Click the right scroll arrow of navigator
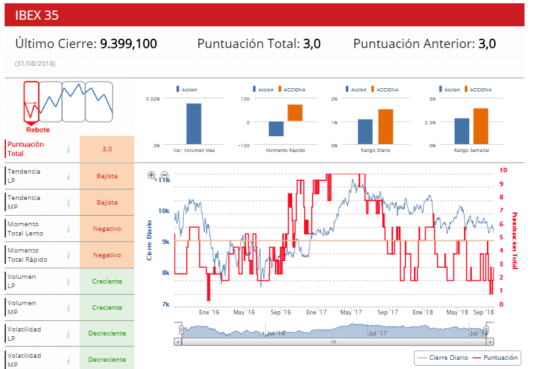This screenshot has width=539, height=369. pyautogui.click(x=489, y=342)
